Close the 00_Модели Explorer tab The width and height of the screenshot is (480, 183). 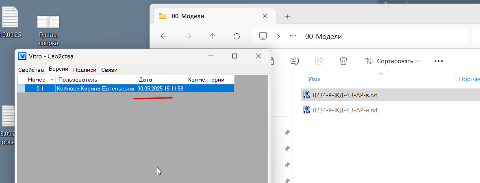[265, 16]
